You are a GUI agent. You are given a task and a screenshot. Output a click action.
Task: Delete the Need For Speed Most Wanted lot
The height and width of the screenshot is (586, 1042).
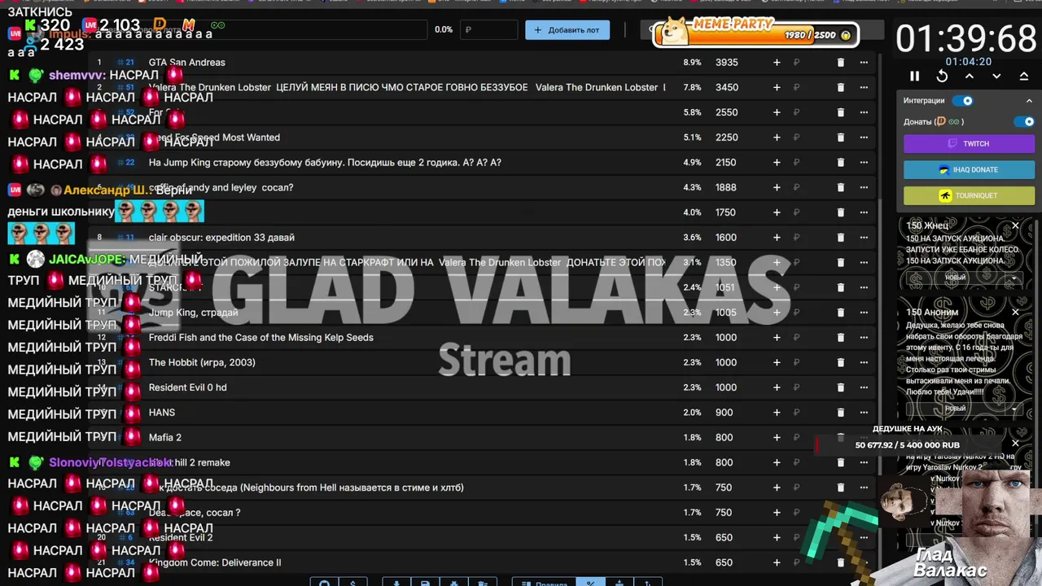[841, 138]
